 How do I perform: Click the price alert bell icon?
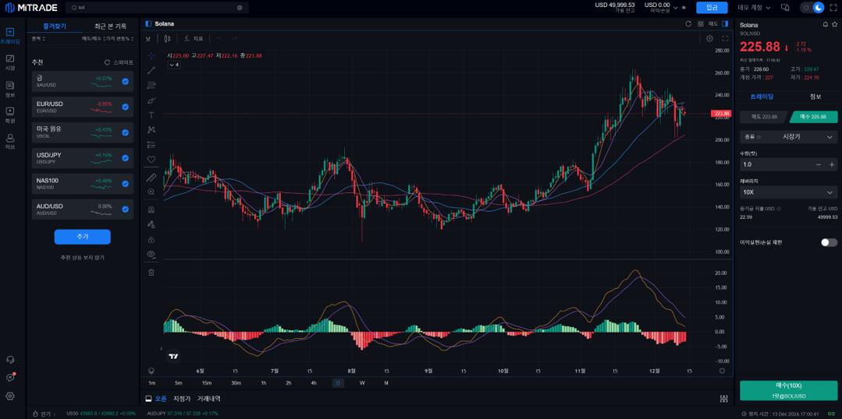pyautogui.click(x=825, y=25)
